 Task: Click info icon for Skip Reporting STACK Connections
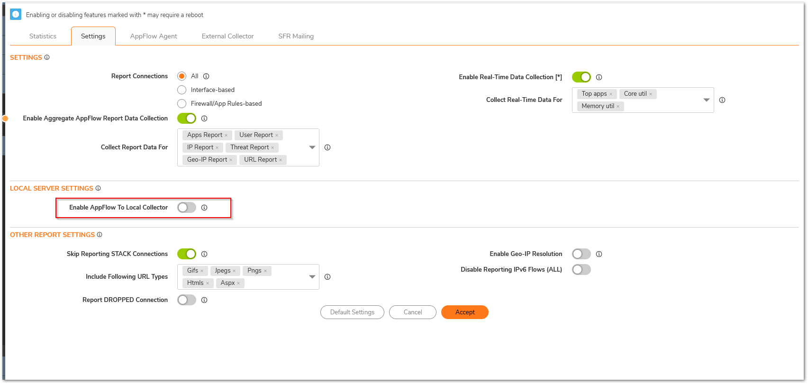[204, 254]
